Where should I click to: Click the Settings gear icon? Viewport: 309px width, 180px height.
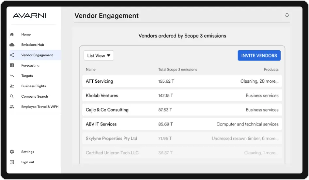[12, 152]
